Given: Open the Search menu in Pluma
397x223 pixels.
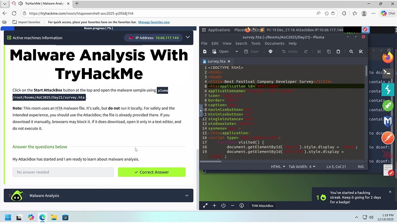Looking at the screenshot, I should point(241,43).
